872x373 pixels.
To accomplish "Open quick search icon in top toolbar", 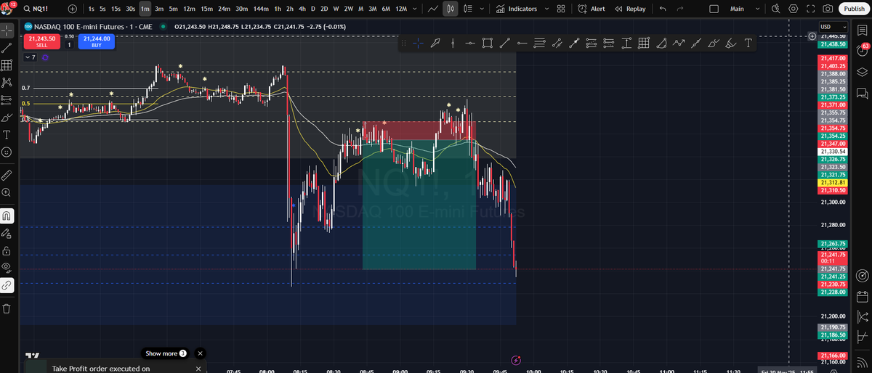I will click(x=775, y=9).
